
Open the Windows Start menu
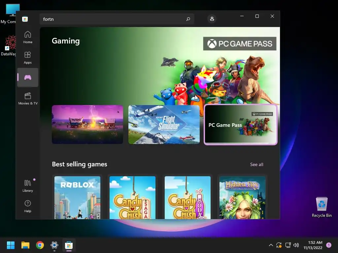click(x=11, y=245)
